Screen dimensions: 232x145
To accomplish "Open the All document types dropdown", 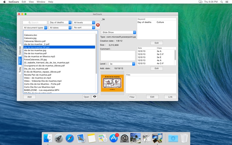I will (x=35, y=28).
